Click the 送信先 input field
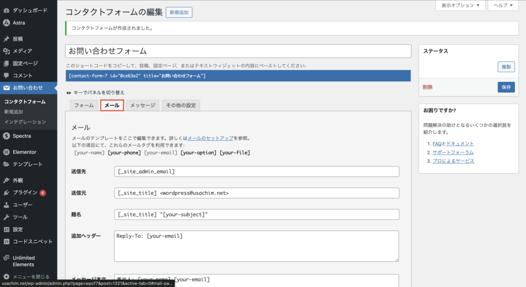526x287 pixels. click(x=257, y=172)
